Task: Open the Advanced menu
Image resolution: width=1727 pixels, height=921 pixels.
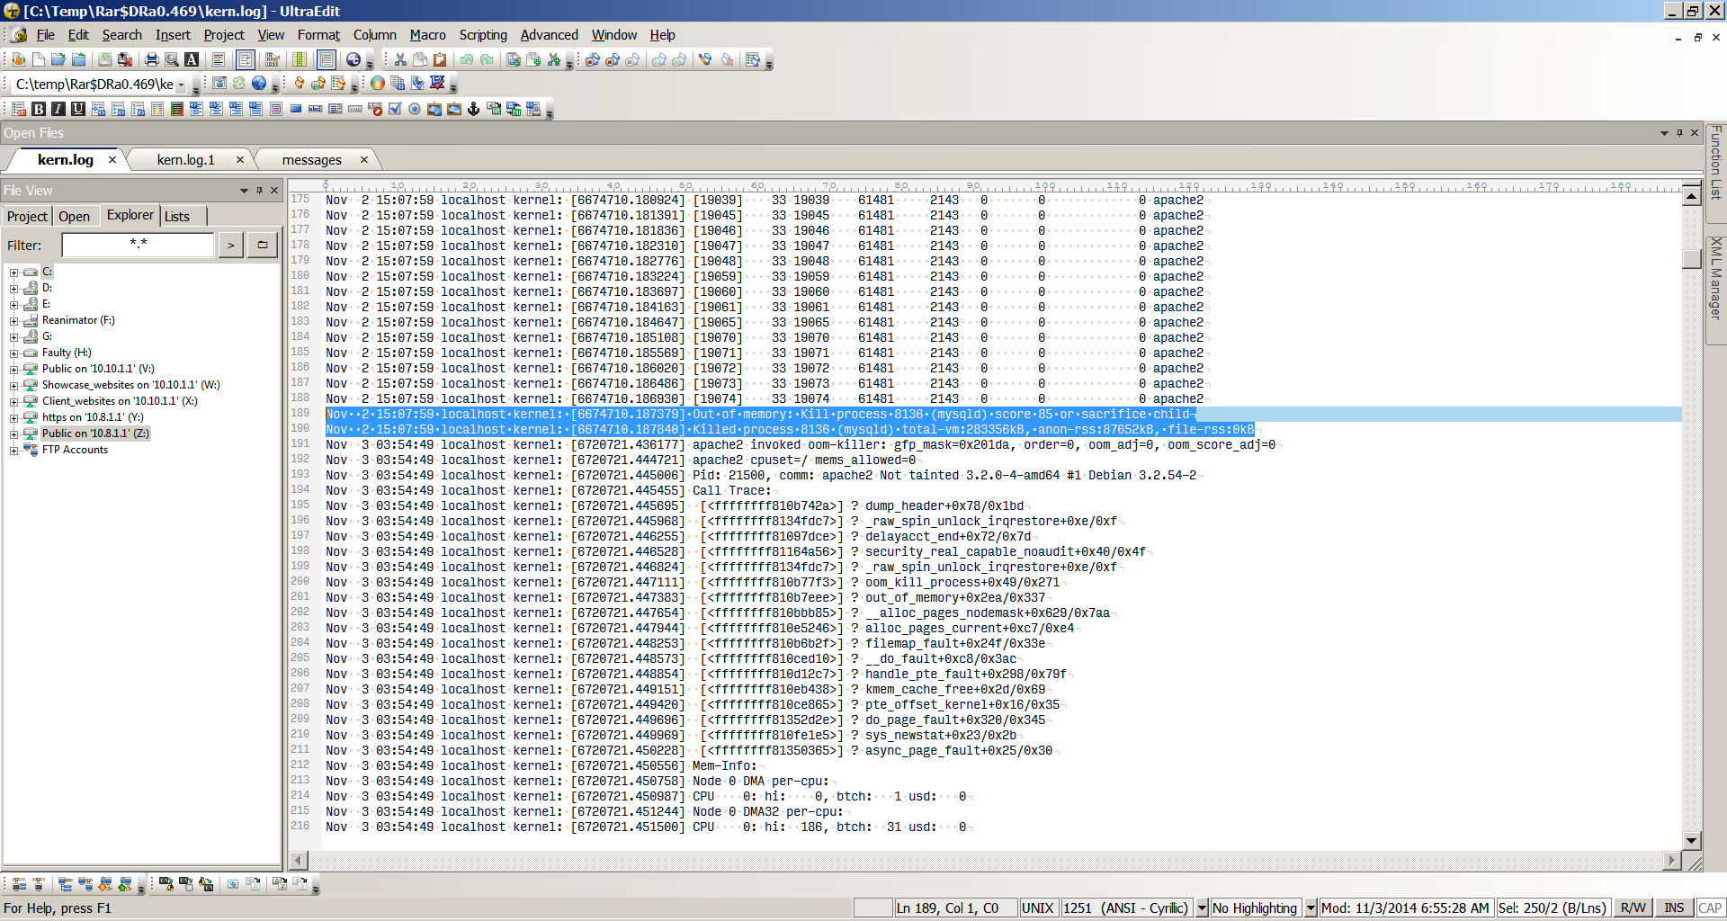Action: 550,34
